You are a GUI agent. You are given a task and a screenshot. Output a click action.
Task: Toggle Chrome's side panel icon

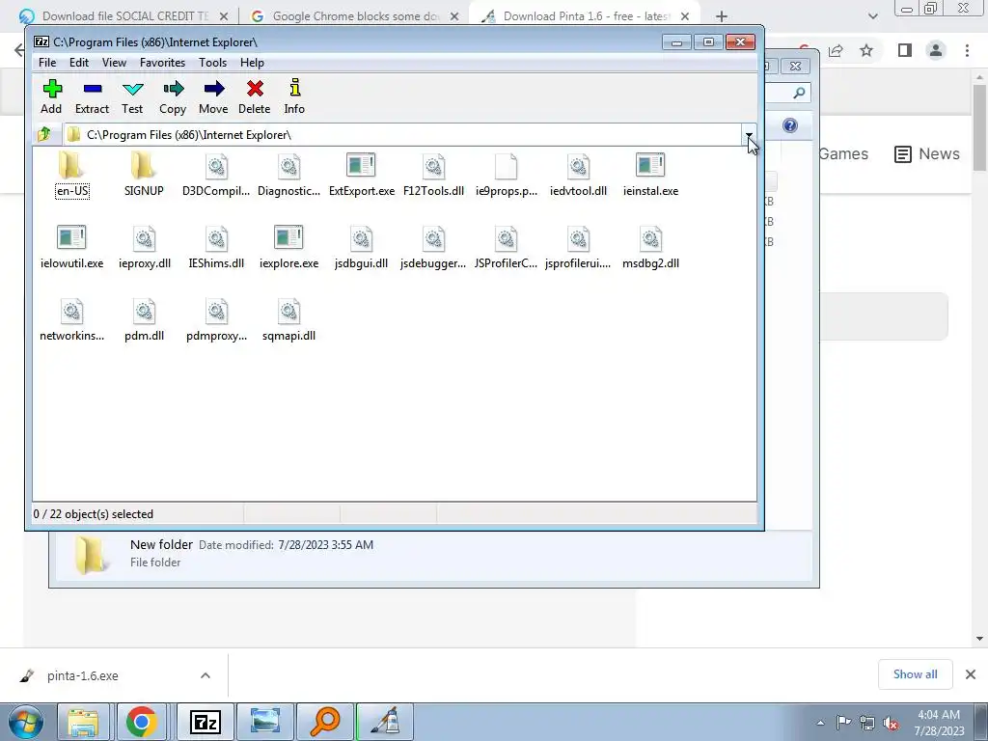pos(905,50)
